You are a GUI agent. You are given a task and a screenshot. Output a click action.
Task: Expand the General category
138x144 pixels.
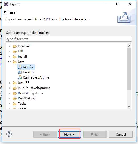(x=9, y=46)
